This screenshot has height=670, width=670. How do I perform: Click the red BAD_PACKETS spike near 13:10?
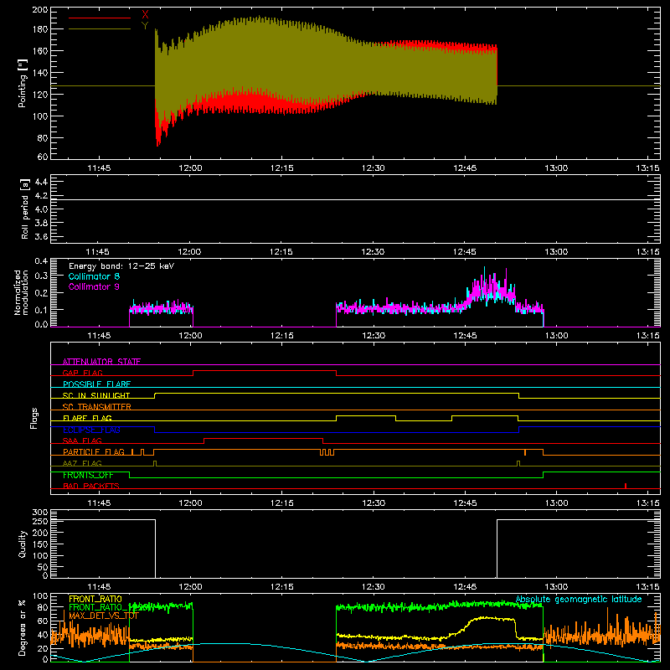coord(626,486)
